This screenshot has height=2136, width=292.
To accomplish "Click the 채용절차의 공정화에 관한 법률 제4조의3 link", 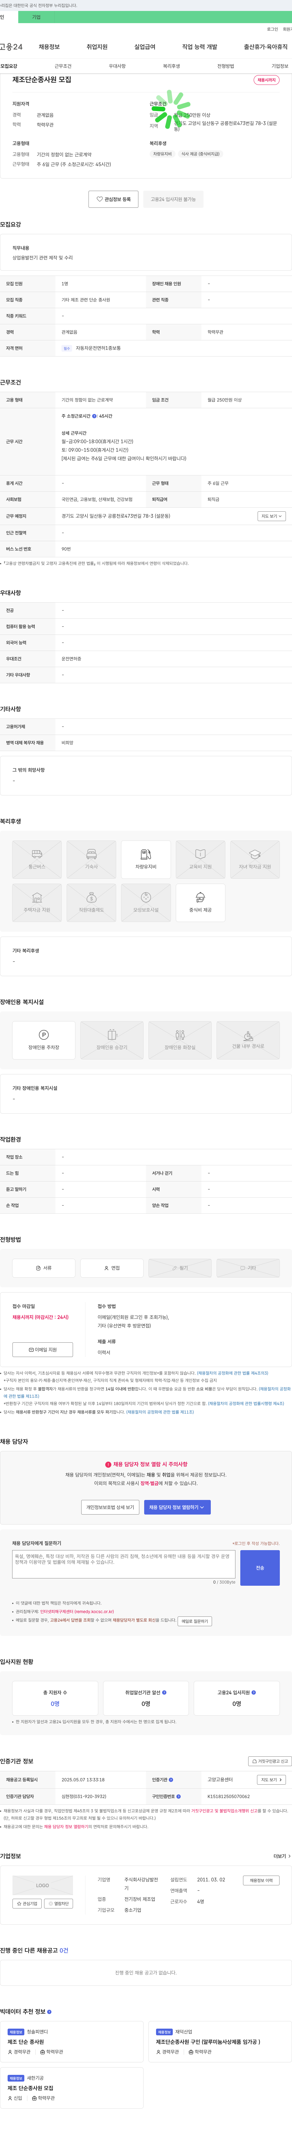I will coord(232,1373).
